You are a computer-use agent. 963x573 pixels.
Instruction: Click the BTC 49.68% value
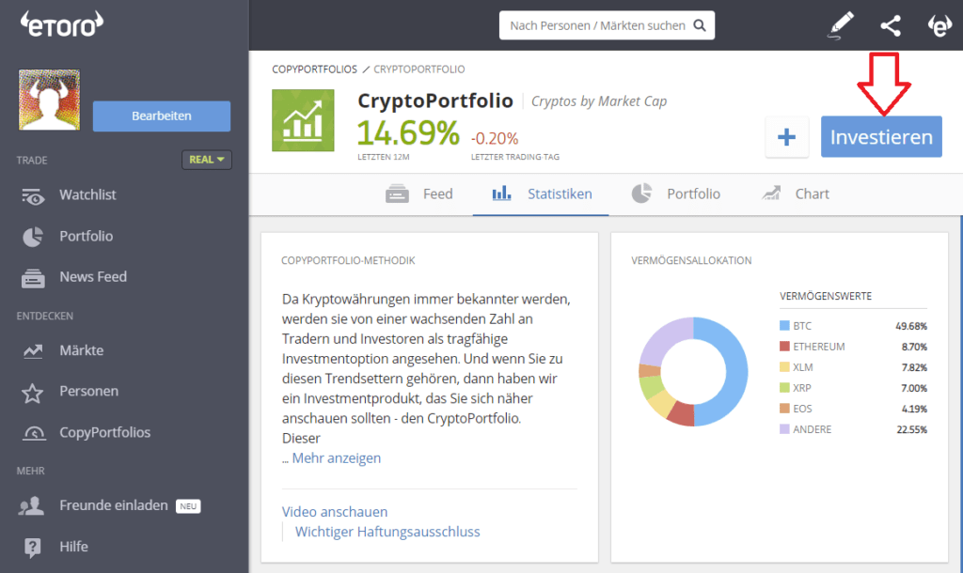click(x=911, y=326)
